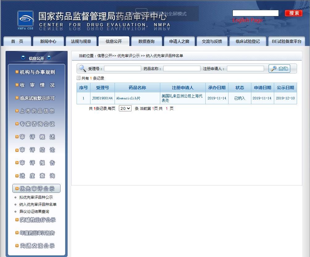Viewport: 310px width, 257px height.
Task: Open 进度查询 in sidebar
Action: tap(37, 176)
